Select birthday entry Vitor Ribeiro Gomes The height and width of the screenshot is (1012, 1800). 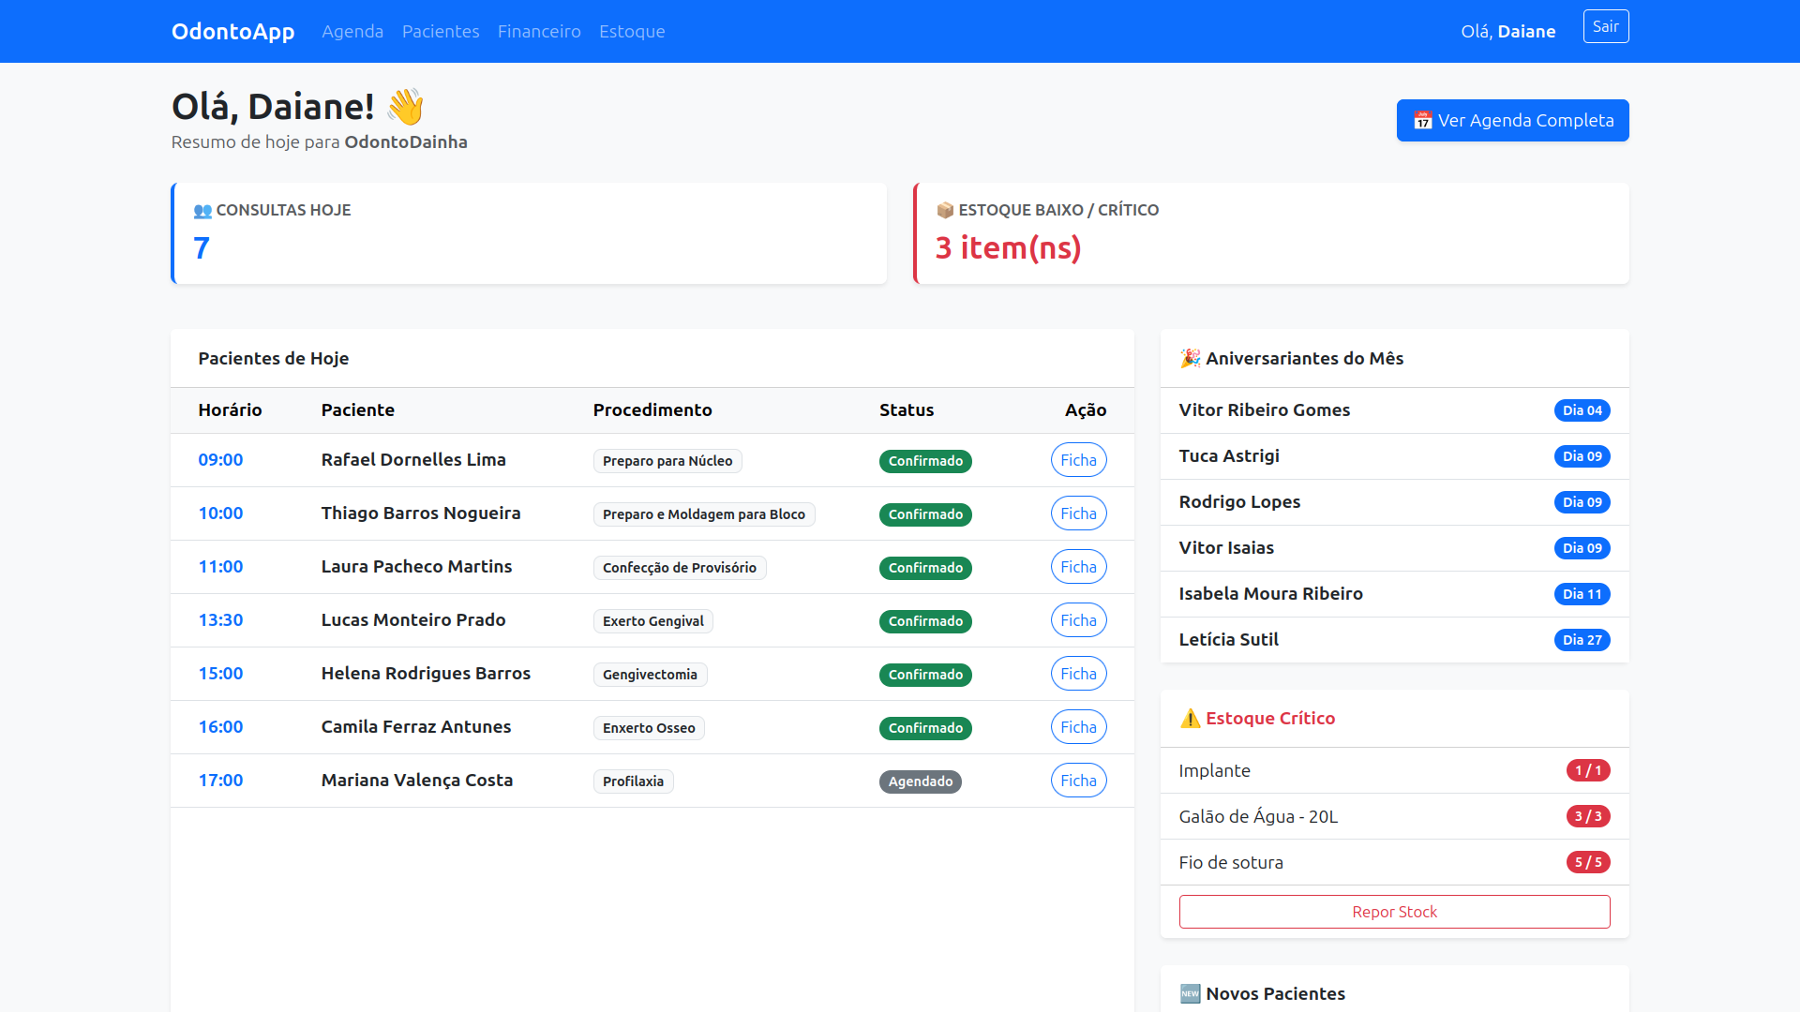click(x=1394, y=410)
